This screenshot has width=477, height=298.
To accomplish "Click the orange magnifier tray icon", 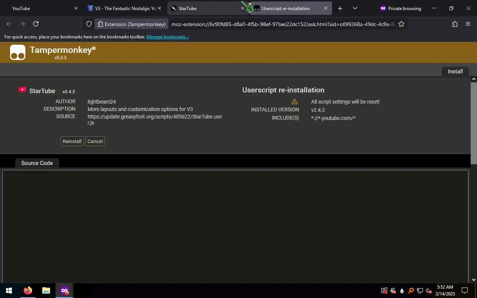I will 411,291.
